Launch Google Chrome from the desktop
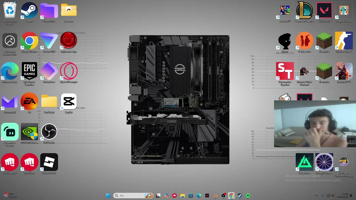356x200 pixels. tap(29, 42)
